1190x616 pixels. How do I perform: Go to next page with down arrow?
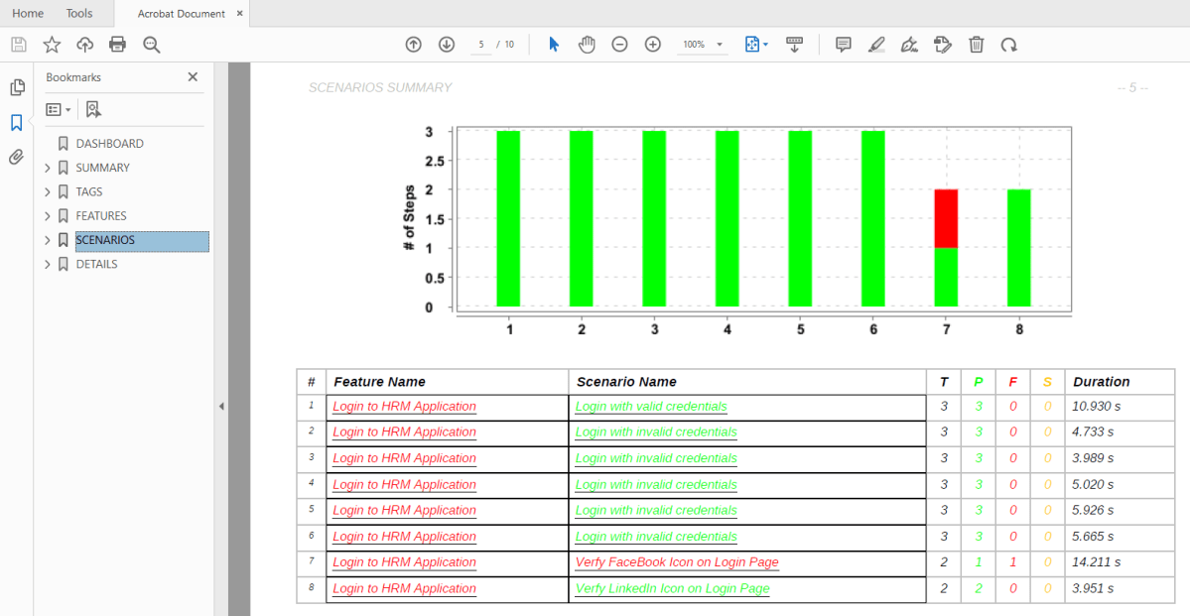[447, 45]
